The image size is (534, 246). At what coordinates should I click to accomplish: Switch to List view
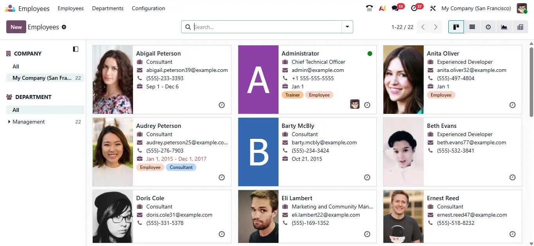click(472, 27)
